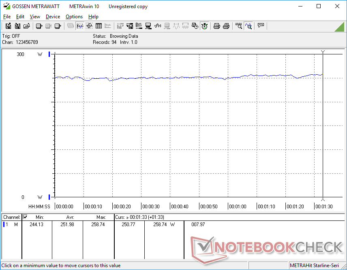Click the blue 0 W axis marker

click(49, 197)
